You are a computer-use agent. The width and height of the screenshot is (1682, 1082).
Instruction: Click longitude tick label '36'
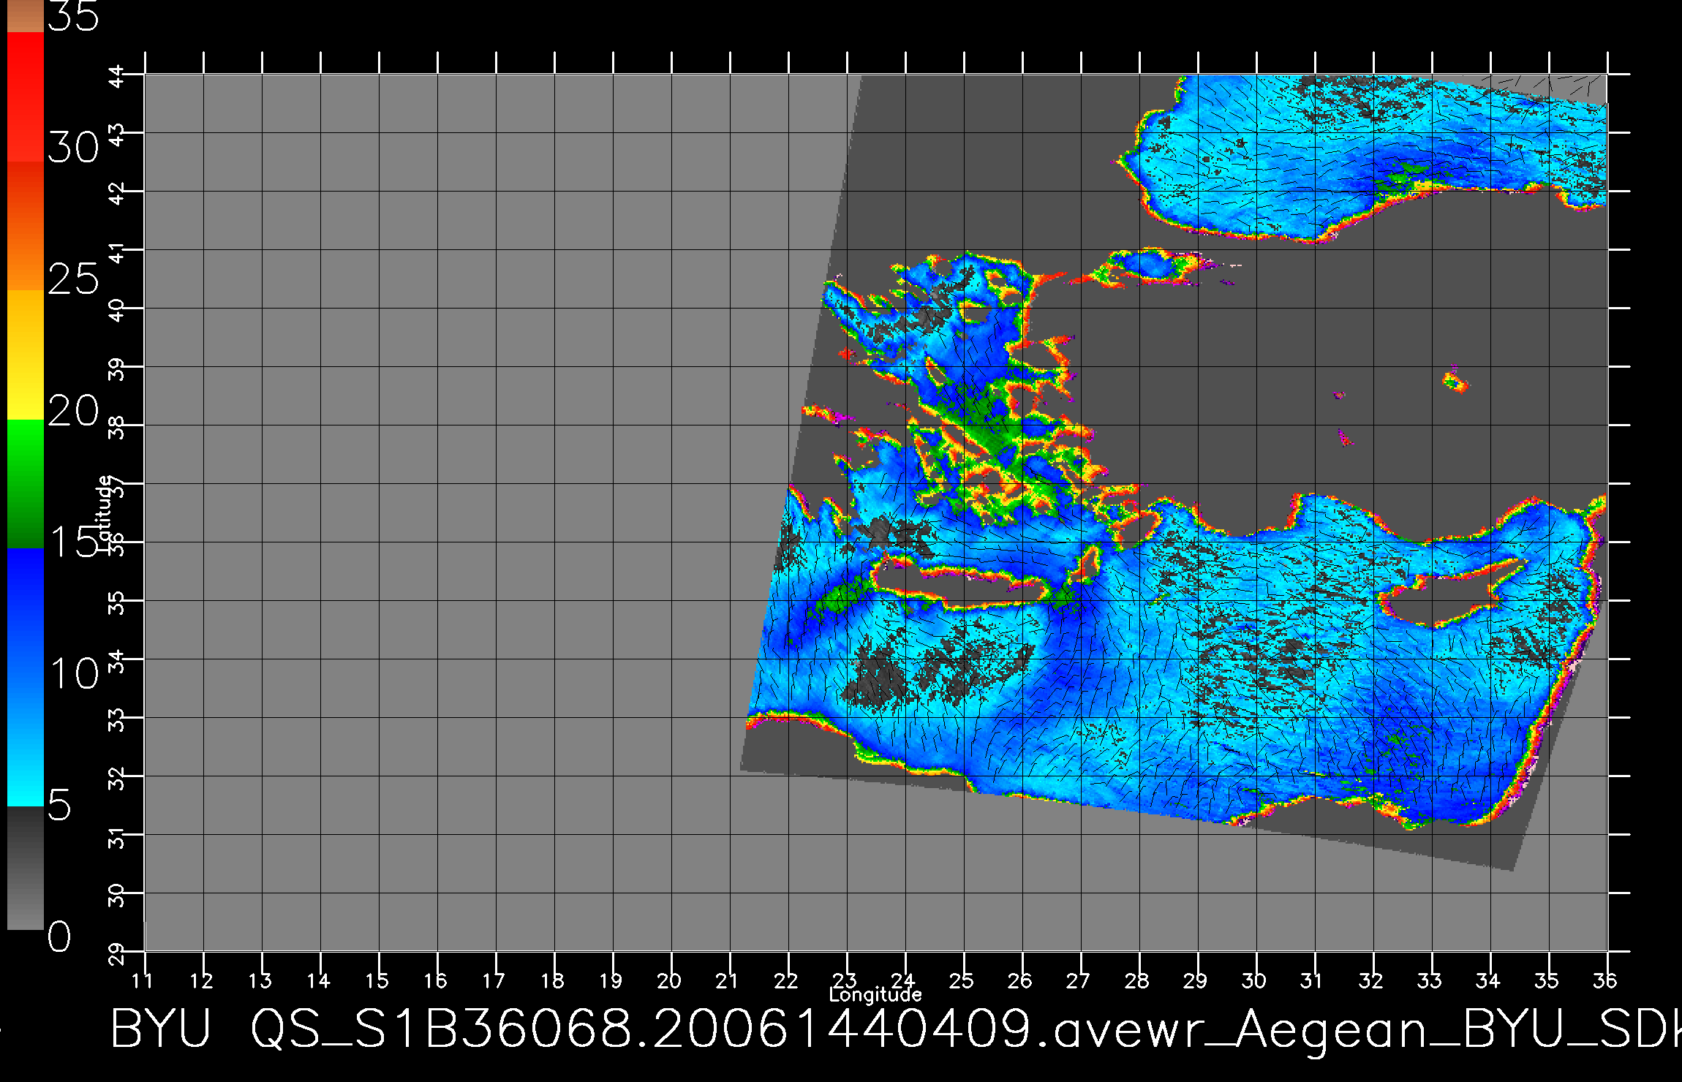[x=1605, y=980]
